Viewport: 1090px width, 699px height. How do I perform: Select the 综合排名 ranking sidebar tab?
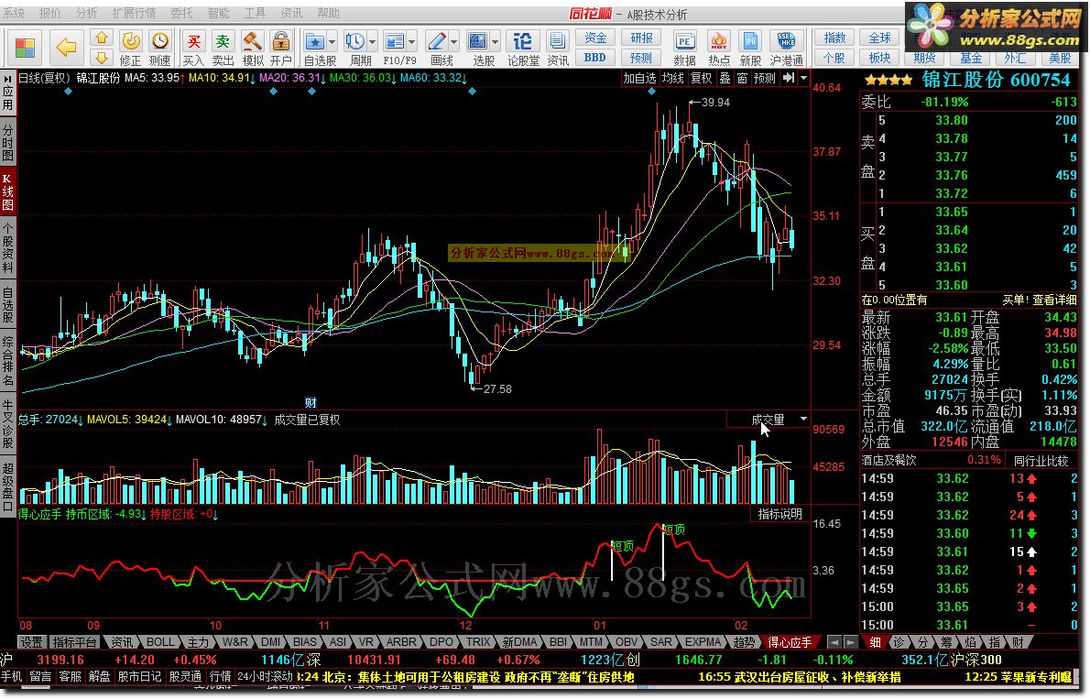tap(7, 361)
